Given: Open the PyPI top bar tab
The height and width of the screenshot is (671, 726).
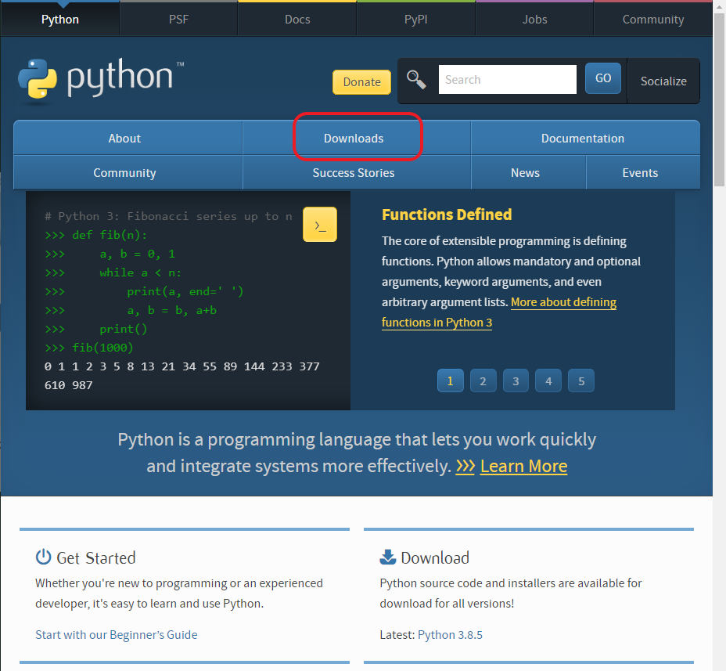Looking at the screenshot, I should coord(415,19).
